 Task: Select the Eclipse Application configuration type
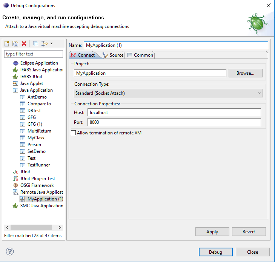coord(39,63)
